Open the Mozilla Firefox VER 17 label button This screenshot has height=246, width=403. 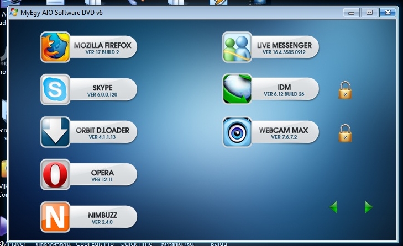(103, 47)
